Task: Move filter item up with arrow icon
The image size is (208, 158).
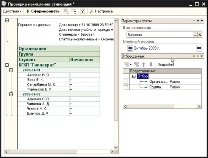Action: point(144,64)
